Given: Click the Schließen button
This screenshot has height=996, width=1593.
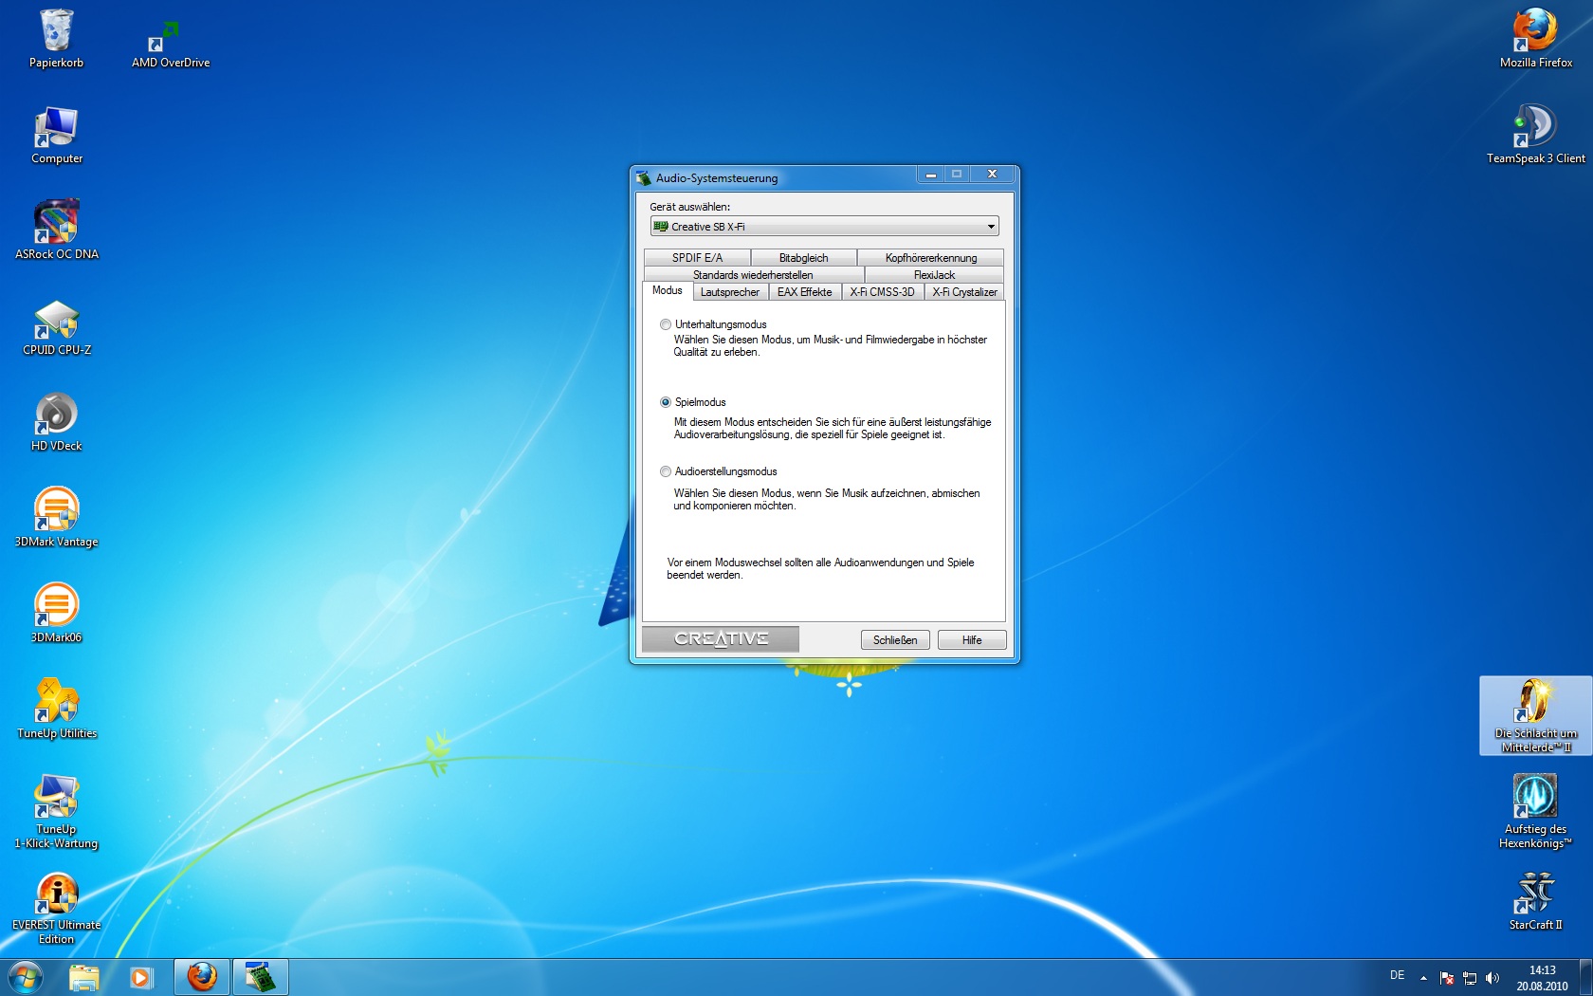Looking at the screenshot, I should click(x=895, y=640).
